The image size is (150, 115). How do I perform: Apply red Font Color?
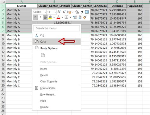point(58,17)
